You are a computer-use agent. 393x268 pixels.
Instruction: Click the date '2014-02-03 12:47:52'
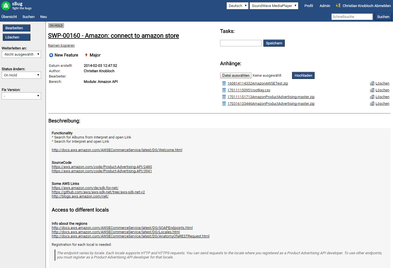tap(100, 66)
